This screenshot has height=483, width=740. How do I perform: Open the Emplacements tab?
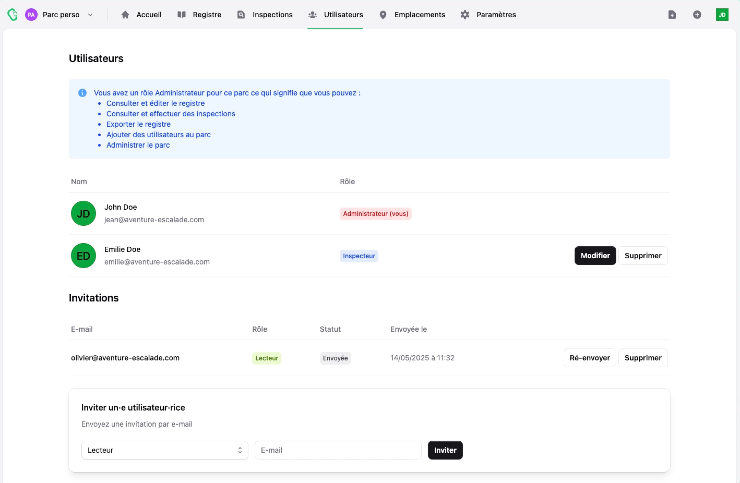(x=412, y=15)
